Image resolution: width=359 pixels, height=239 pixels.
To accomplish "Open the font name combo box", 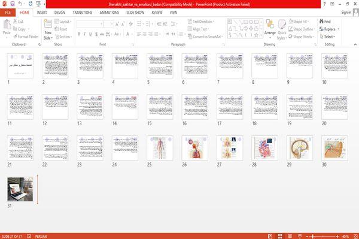I will [x=90, y=24].
